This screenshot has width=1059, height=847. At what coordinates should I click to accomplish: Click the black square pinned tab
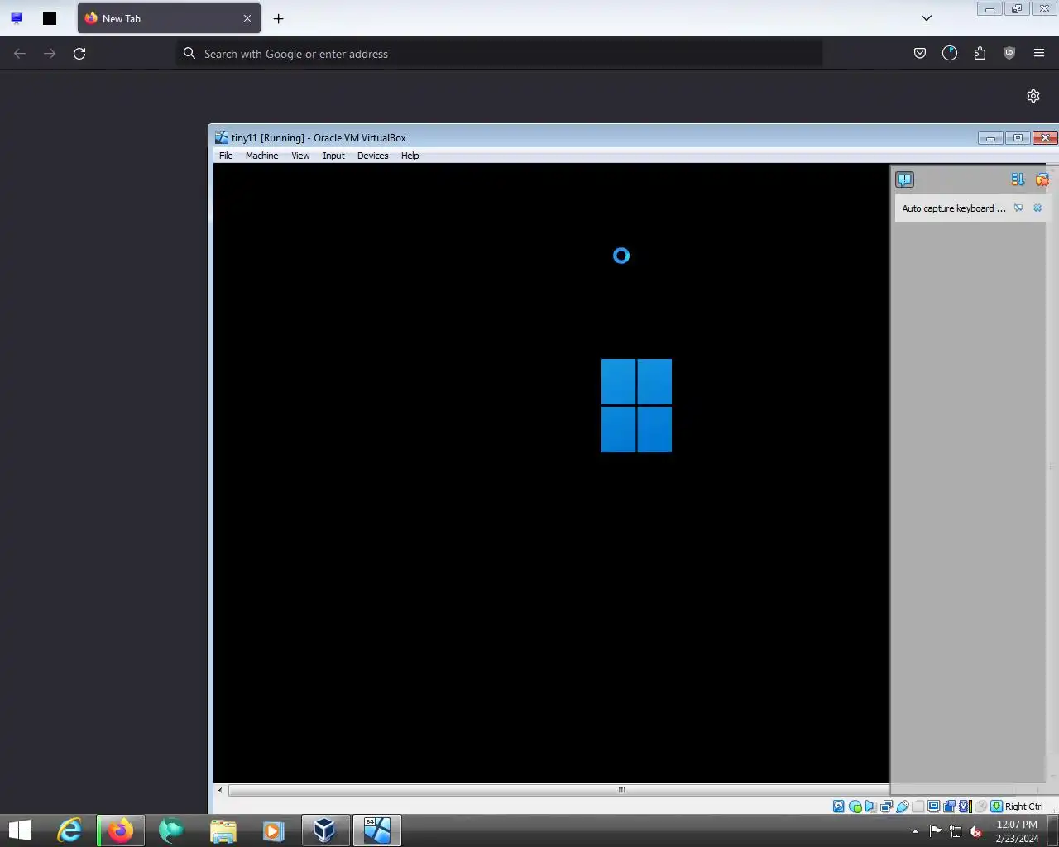[x=50, y=18]
